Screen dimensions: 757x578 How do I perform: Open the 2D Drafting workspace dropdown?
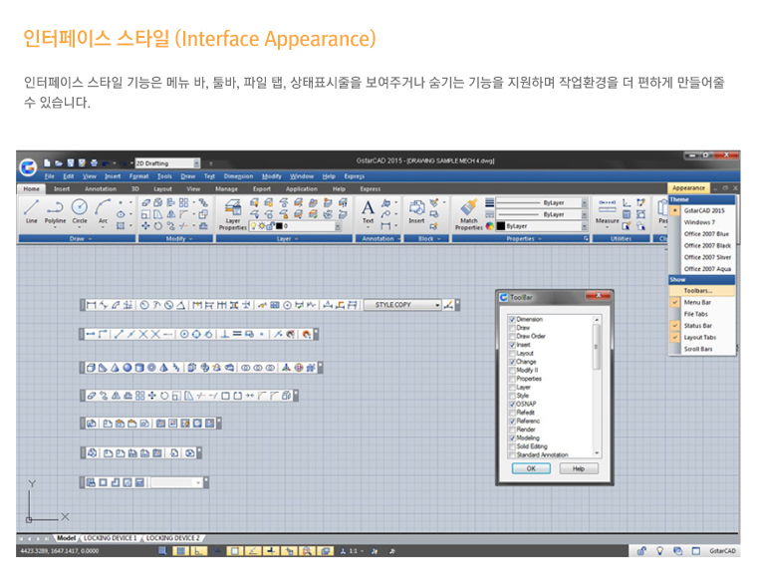point(197,162)
